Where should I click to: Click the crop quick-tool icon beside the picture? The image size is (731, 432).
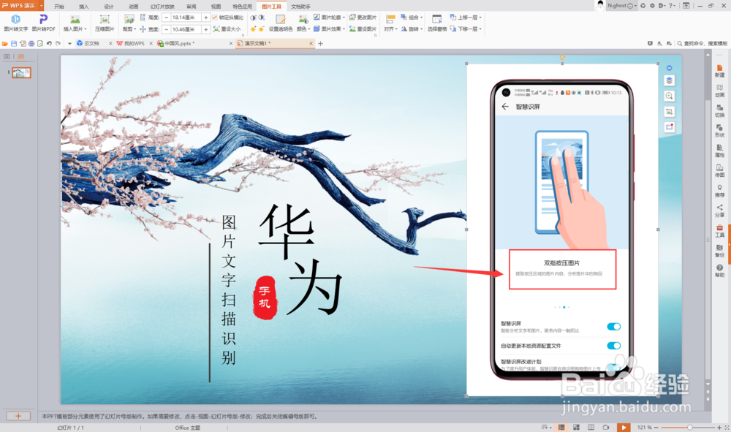pyautogui.click(x=669, y=111)
